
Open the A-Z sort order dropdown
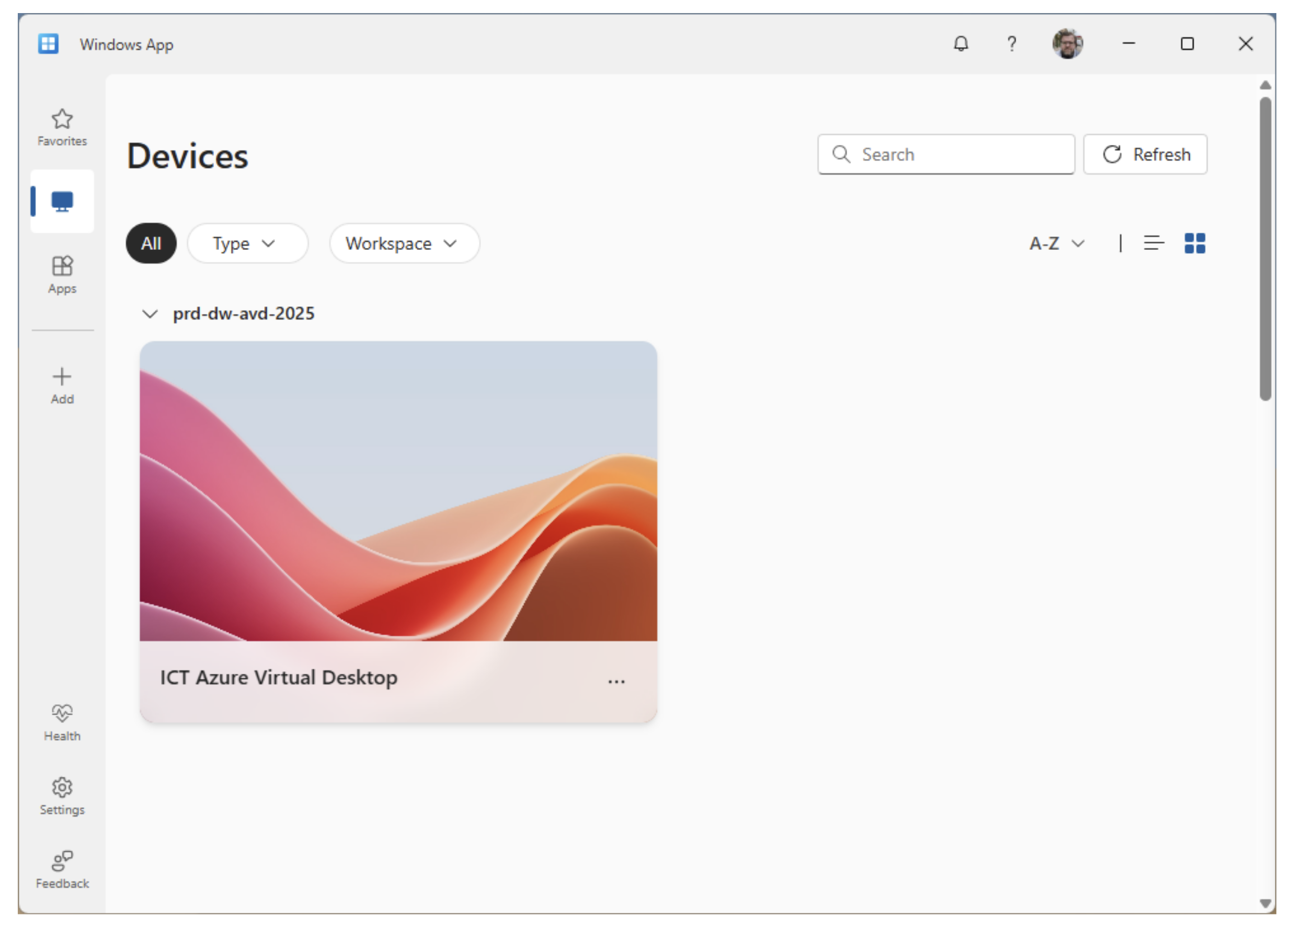pyautogui.click(x=1057, y=243)
